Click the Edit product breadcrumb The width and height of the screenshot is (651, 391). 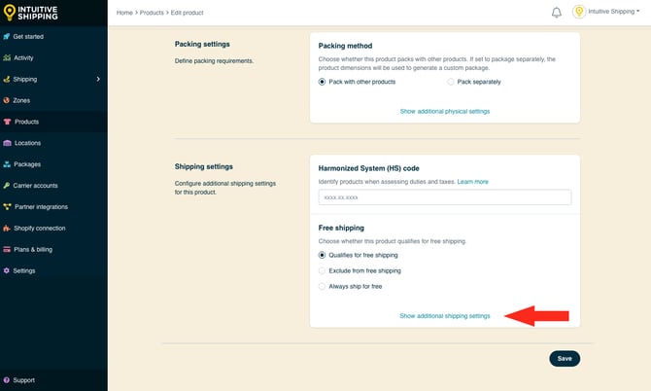pos(187,13)
